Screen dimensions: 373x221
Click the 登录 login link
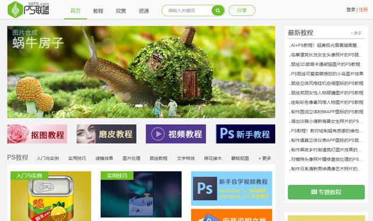351,9
